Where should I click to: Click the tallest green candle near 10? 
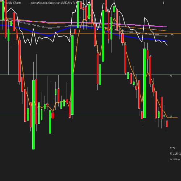pyautogui.click(x=72, y=75)
